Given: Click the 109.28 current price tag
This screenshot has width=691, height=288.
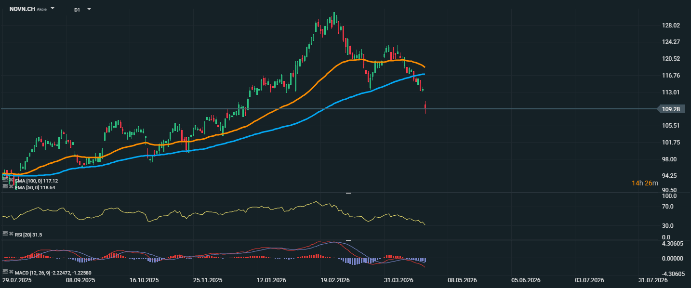Looking at the screenshot, I should click(671, 109).
